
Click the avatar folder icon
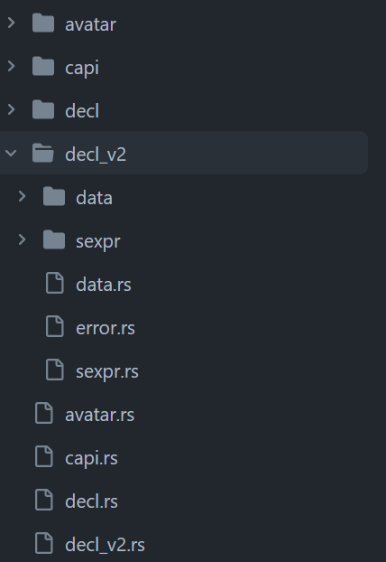[x=43, y=23]
